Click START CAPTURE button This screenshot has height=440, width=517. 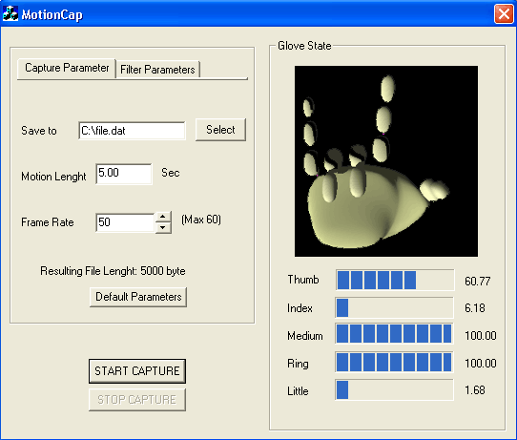(x=137, y=371)
